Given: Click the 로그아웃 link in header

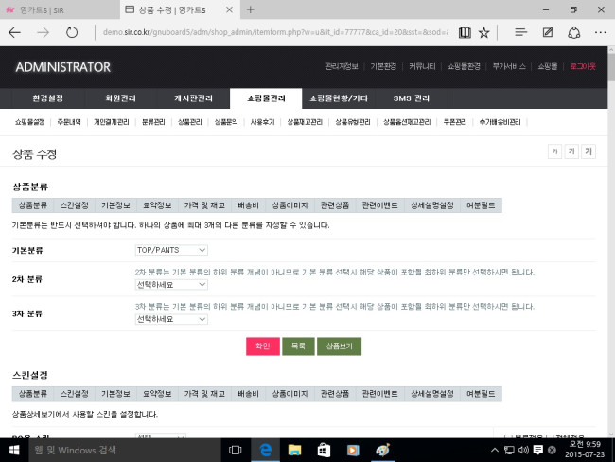Looking at the screenshot, I should 582,67.
